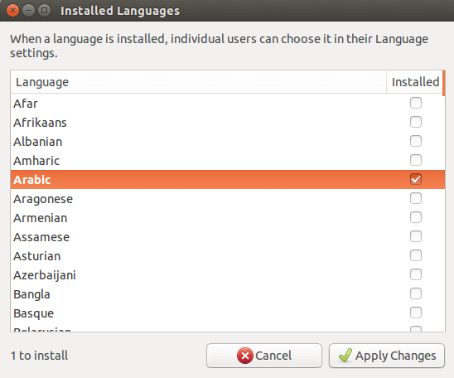Select the Amharic row

(x=228, y=161)
